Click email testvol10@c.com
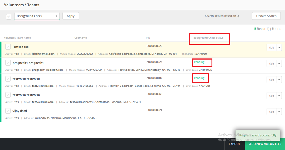Image resolution: width=285 pixels, height=150 pixels. [x=43, y=86]
